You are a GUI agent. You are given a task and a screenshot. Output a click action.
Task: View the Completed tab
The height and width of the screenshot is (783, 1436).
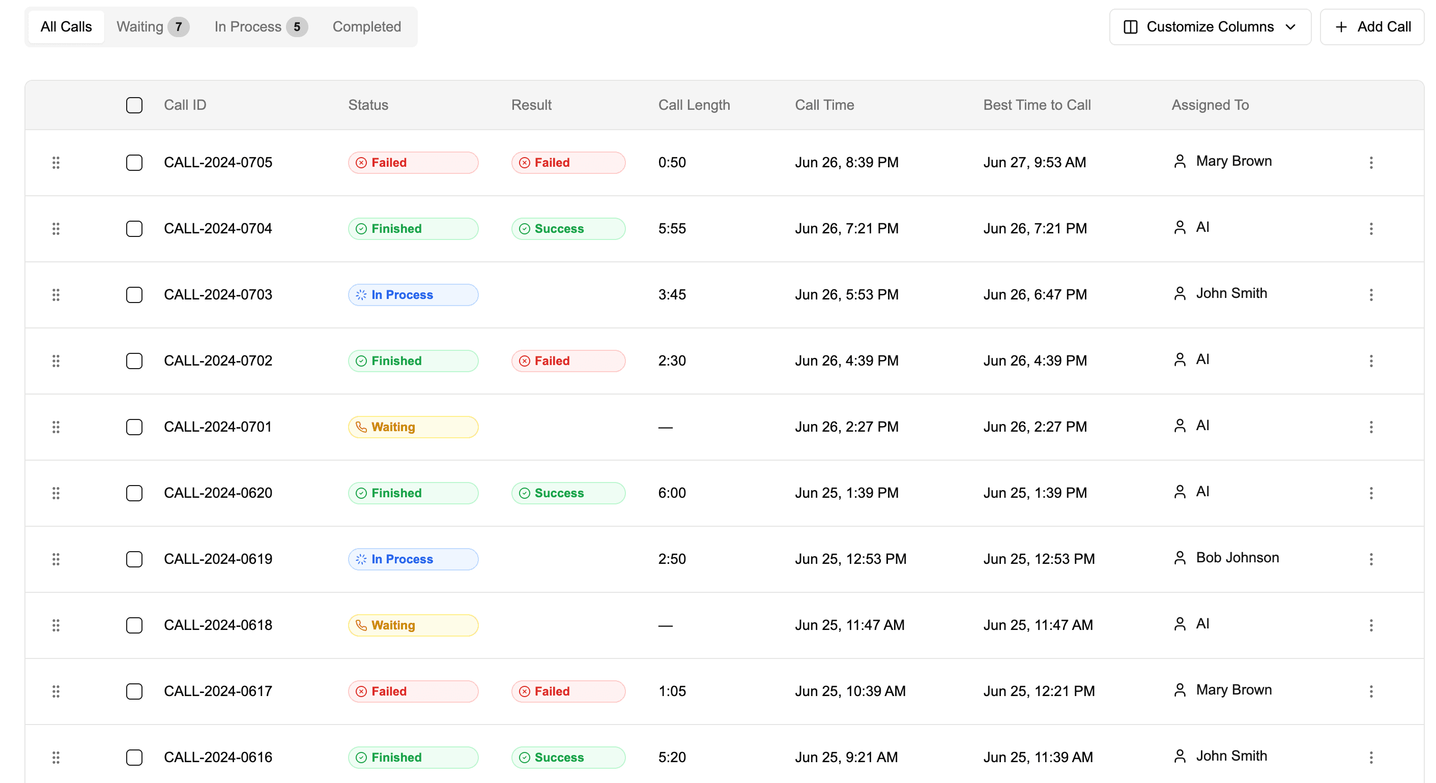coord(367,27)
